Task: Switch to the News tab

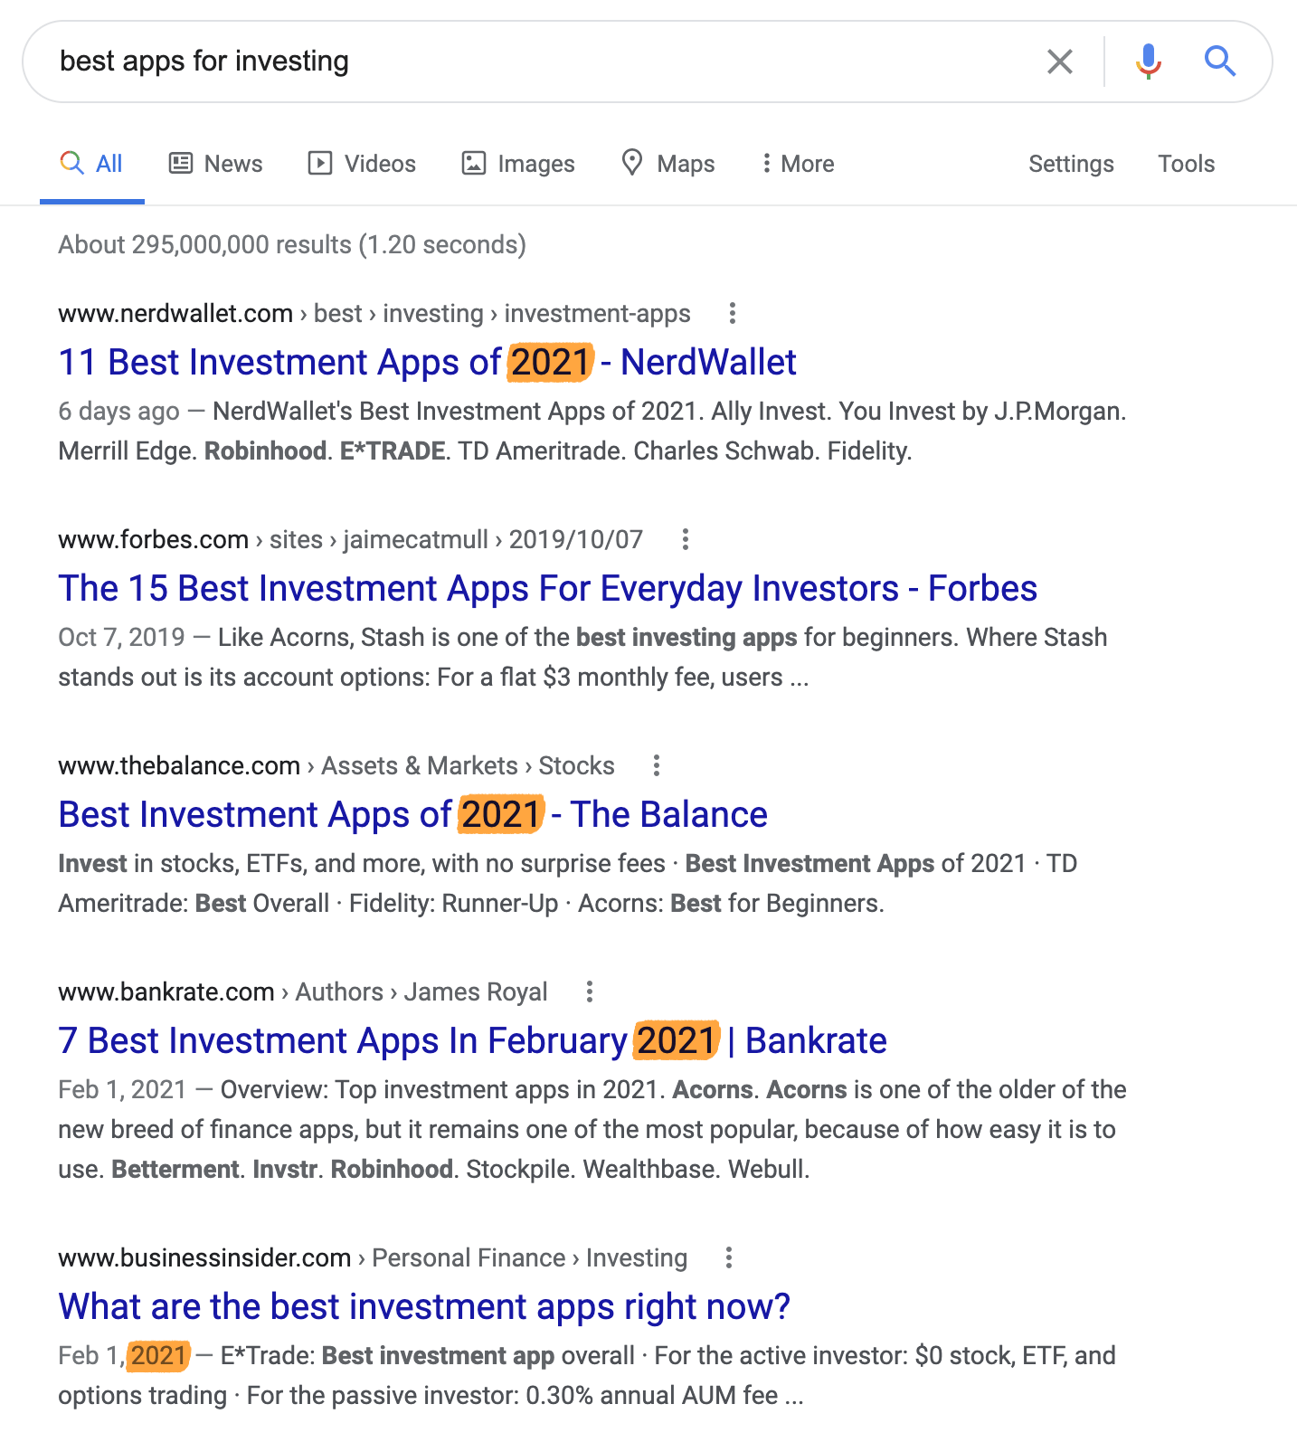Action: click(216, 164)
